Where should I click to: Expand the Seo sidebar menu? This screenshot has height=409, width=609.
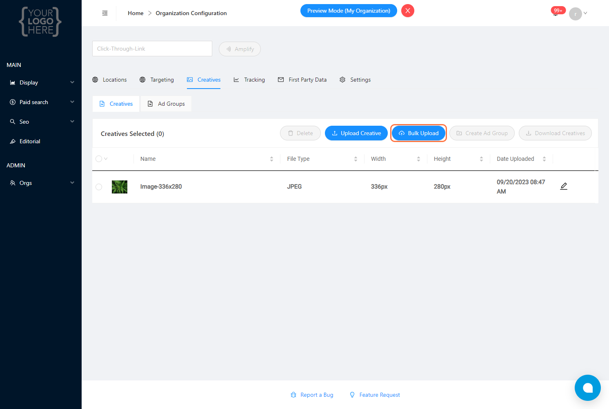[41, 122]
